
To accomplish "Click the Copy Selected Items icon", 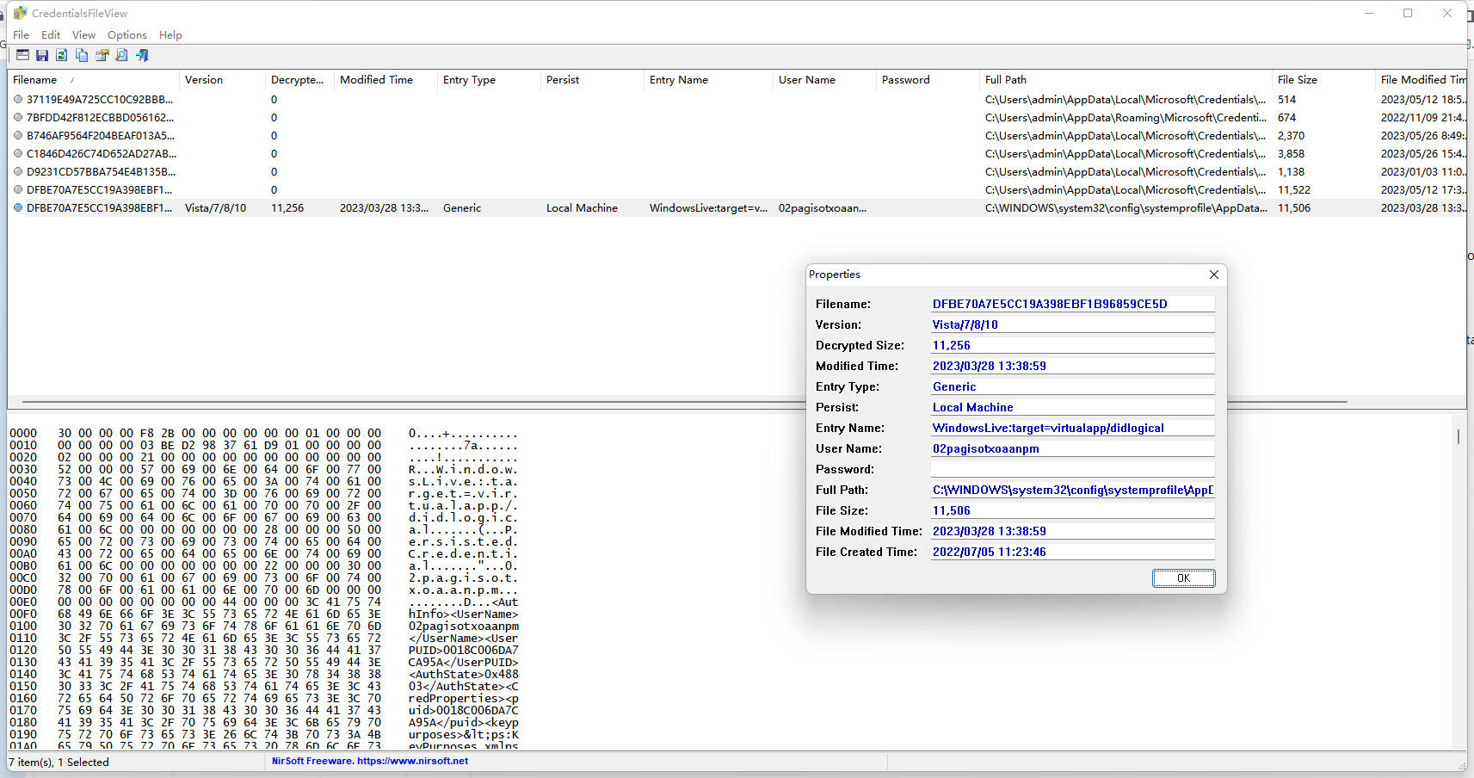I will pos(82,55).
